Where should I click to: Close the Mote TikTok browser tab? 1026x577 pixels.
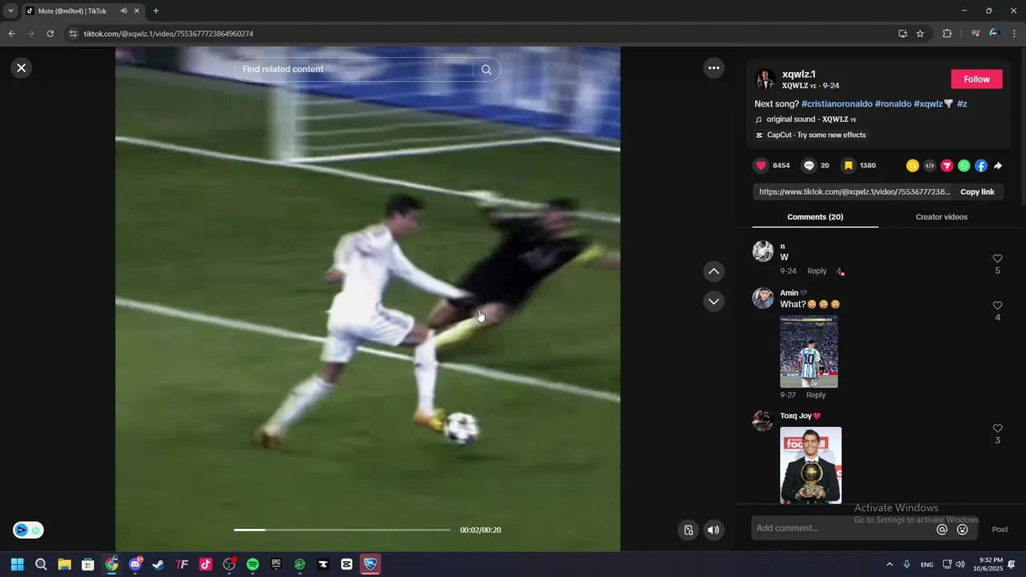(x=136, y=11)
